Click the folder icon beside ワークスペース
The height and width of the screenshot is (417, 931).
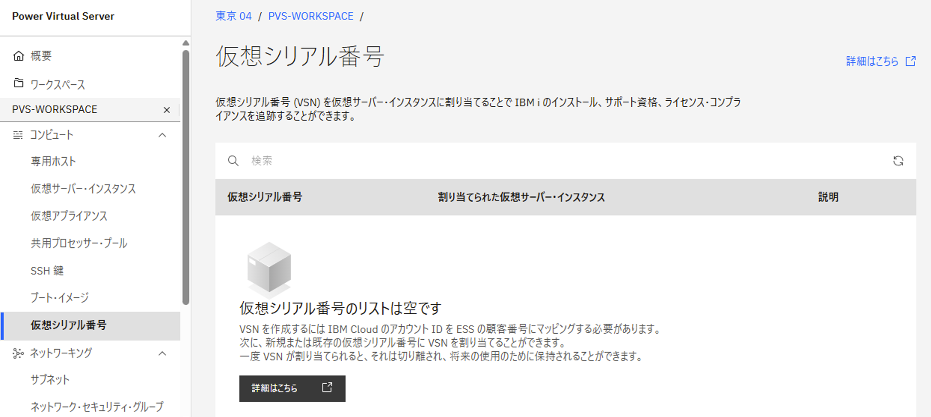point(18,83)
